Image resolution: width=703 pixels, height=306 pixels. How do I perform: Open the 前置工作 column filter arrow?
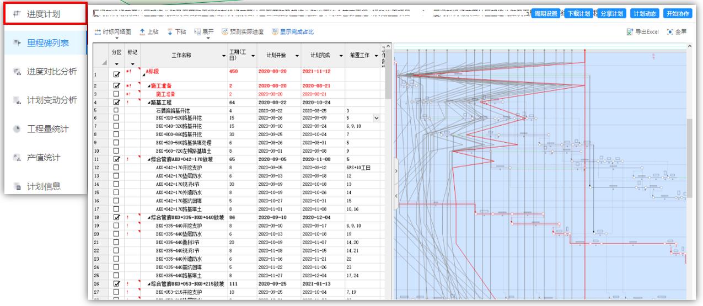tap(377, 56)
